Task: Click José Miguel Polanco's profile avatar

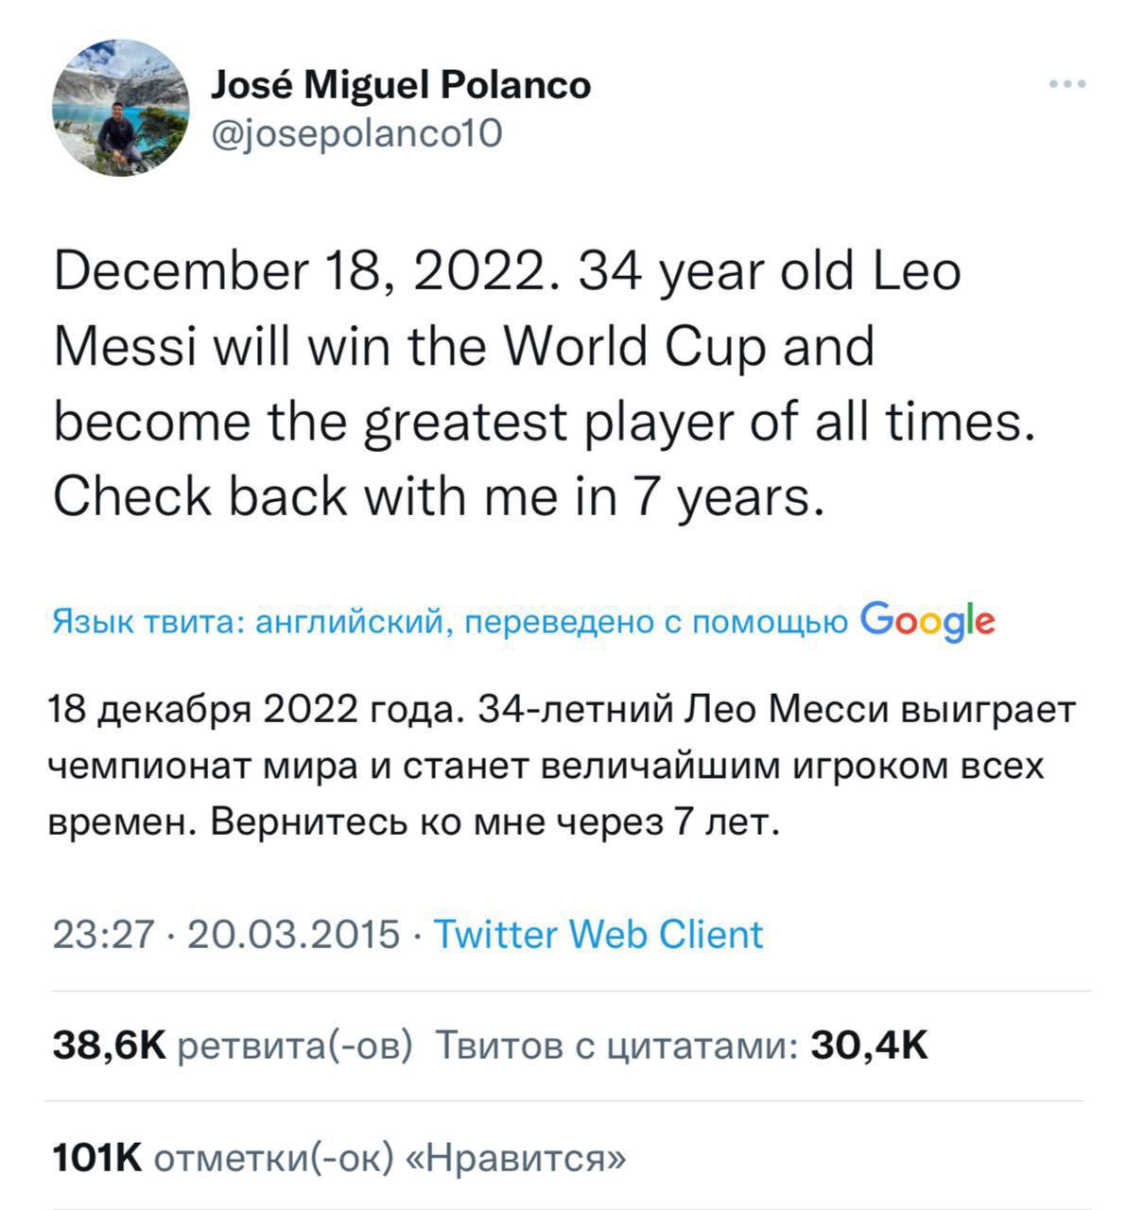Action: click(x=121, y=108)
